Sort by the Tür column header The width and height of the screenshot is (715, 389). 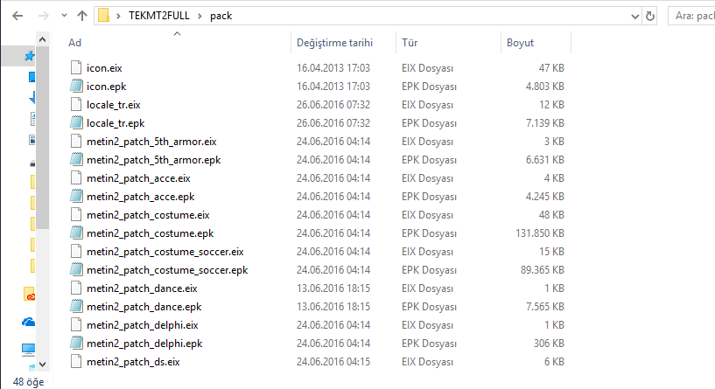pos(410,43)
